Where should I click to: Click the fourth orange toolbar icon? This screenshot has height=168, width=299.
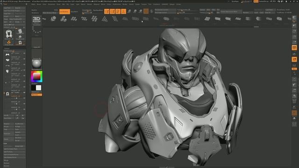123,11
